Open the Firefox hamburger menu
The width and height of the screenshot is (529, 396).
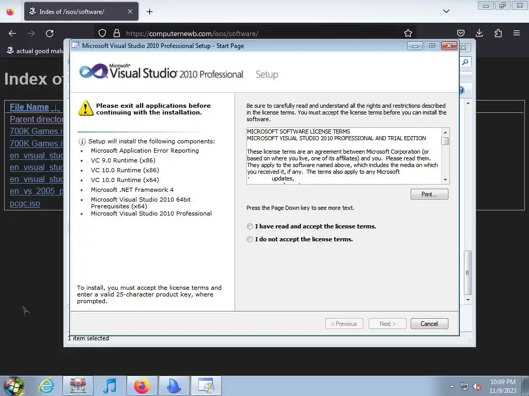tap(517, 34)
